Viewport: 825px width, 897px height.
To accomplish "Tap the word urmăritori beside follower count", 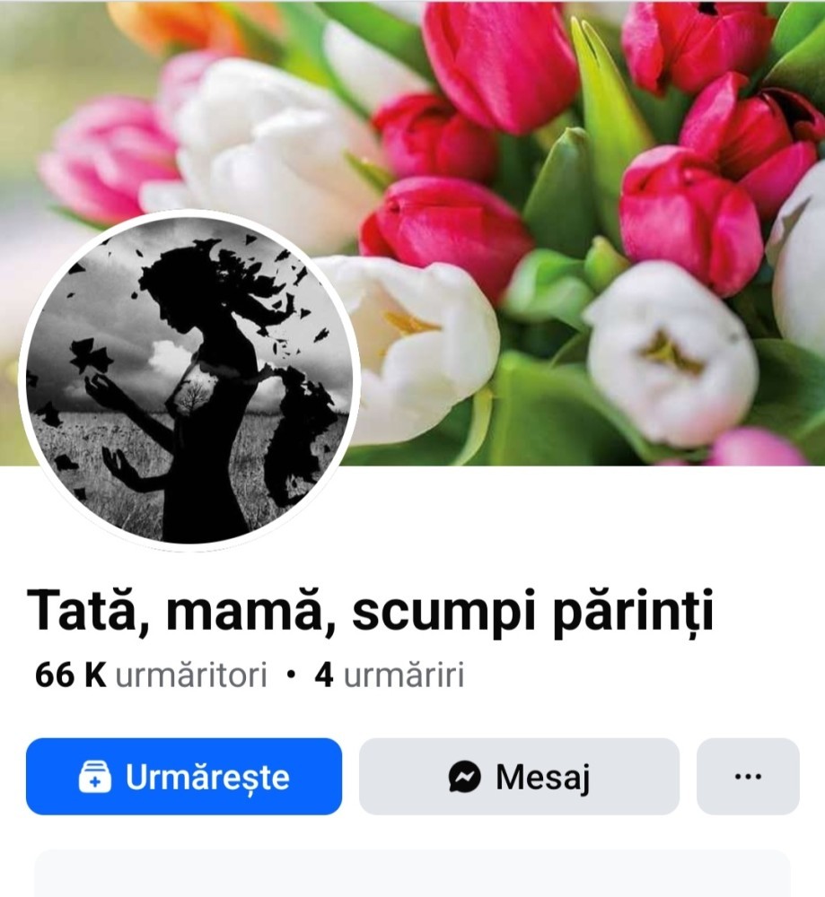I will click(x=191, y=675).
